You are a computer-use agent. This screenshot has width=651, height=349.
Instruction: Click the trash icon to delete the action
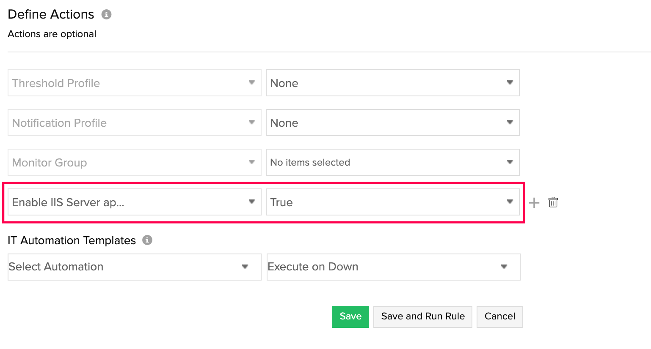(x=553, y=202)
